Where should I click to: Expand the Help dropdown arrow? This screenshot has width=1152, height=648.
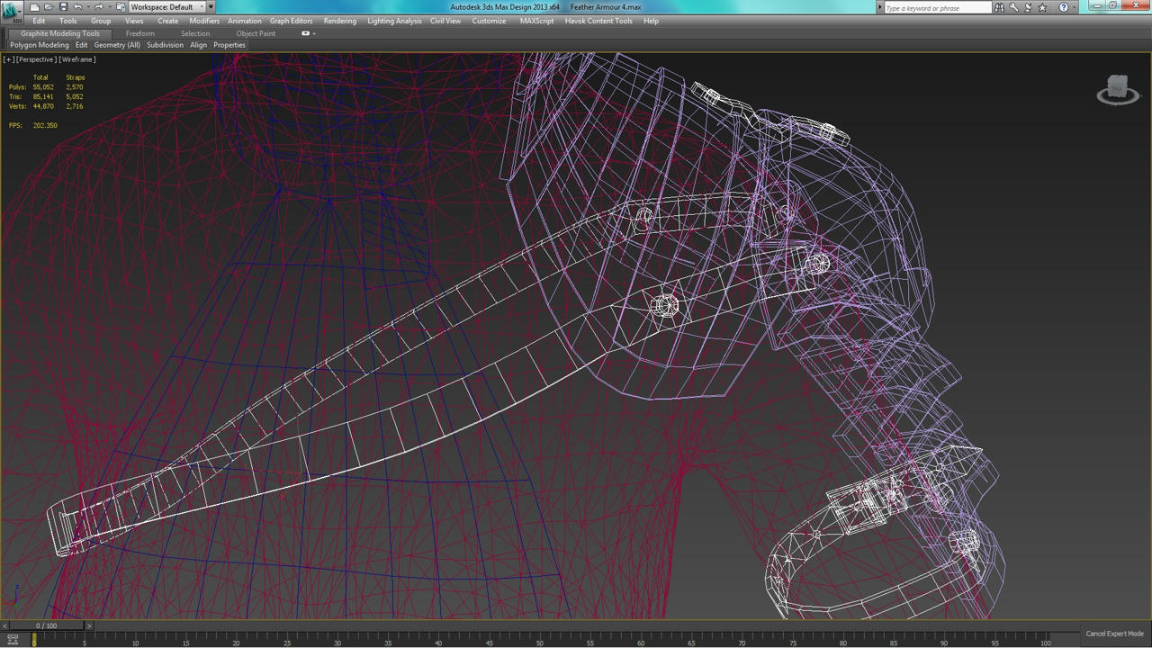point(1075,7)
